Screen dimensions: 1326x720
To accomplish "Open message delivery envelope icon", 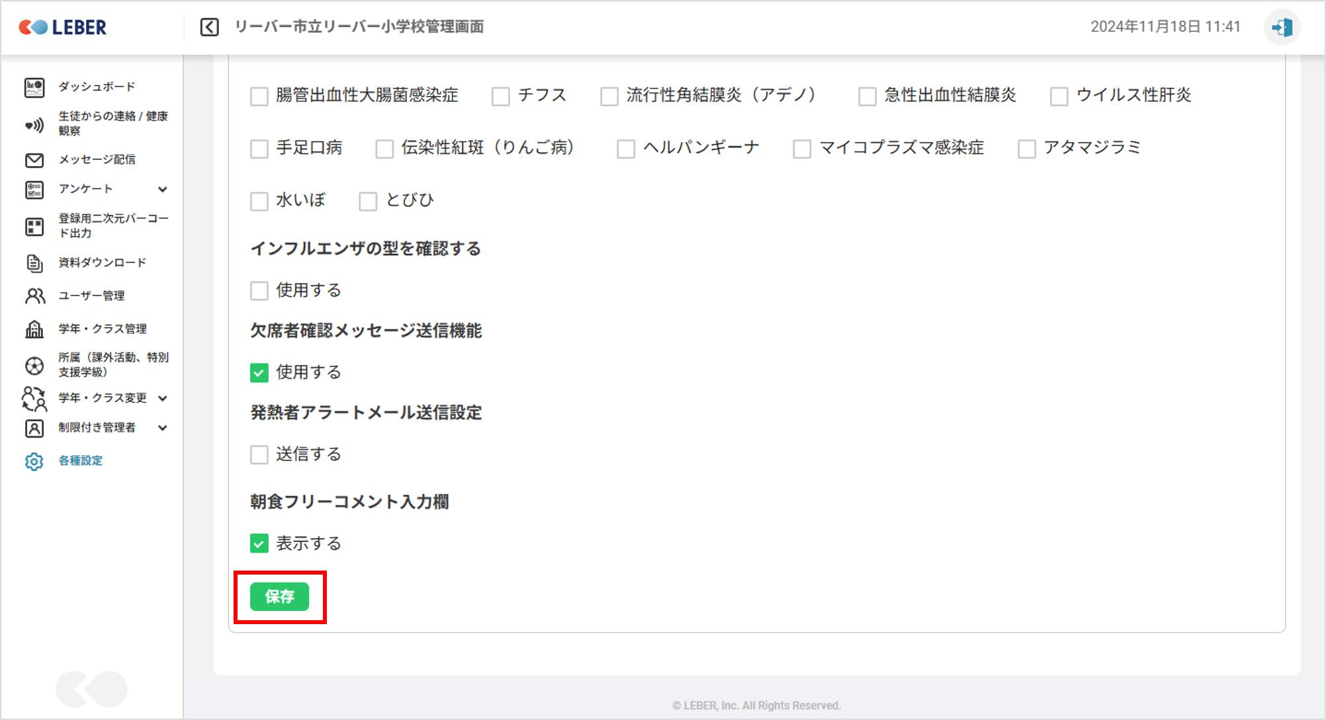I will (34, 160).
